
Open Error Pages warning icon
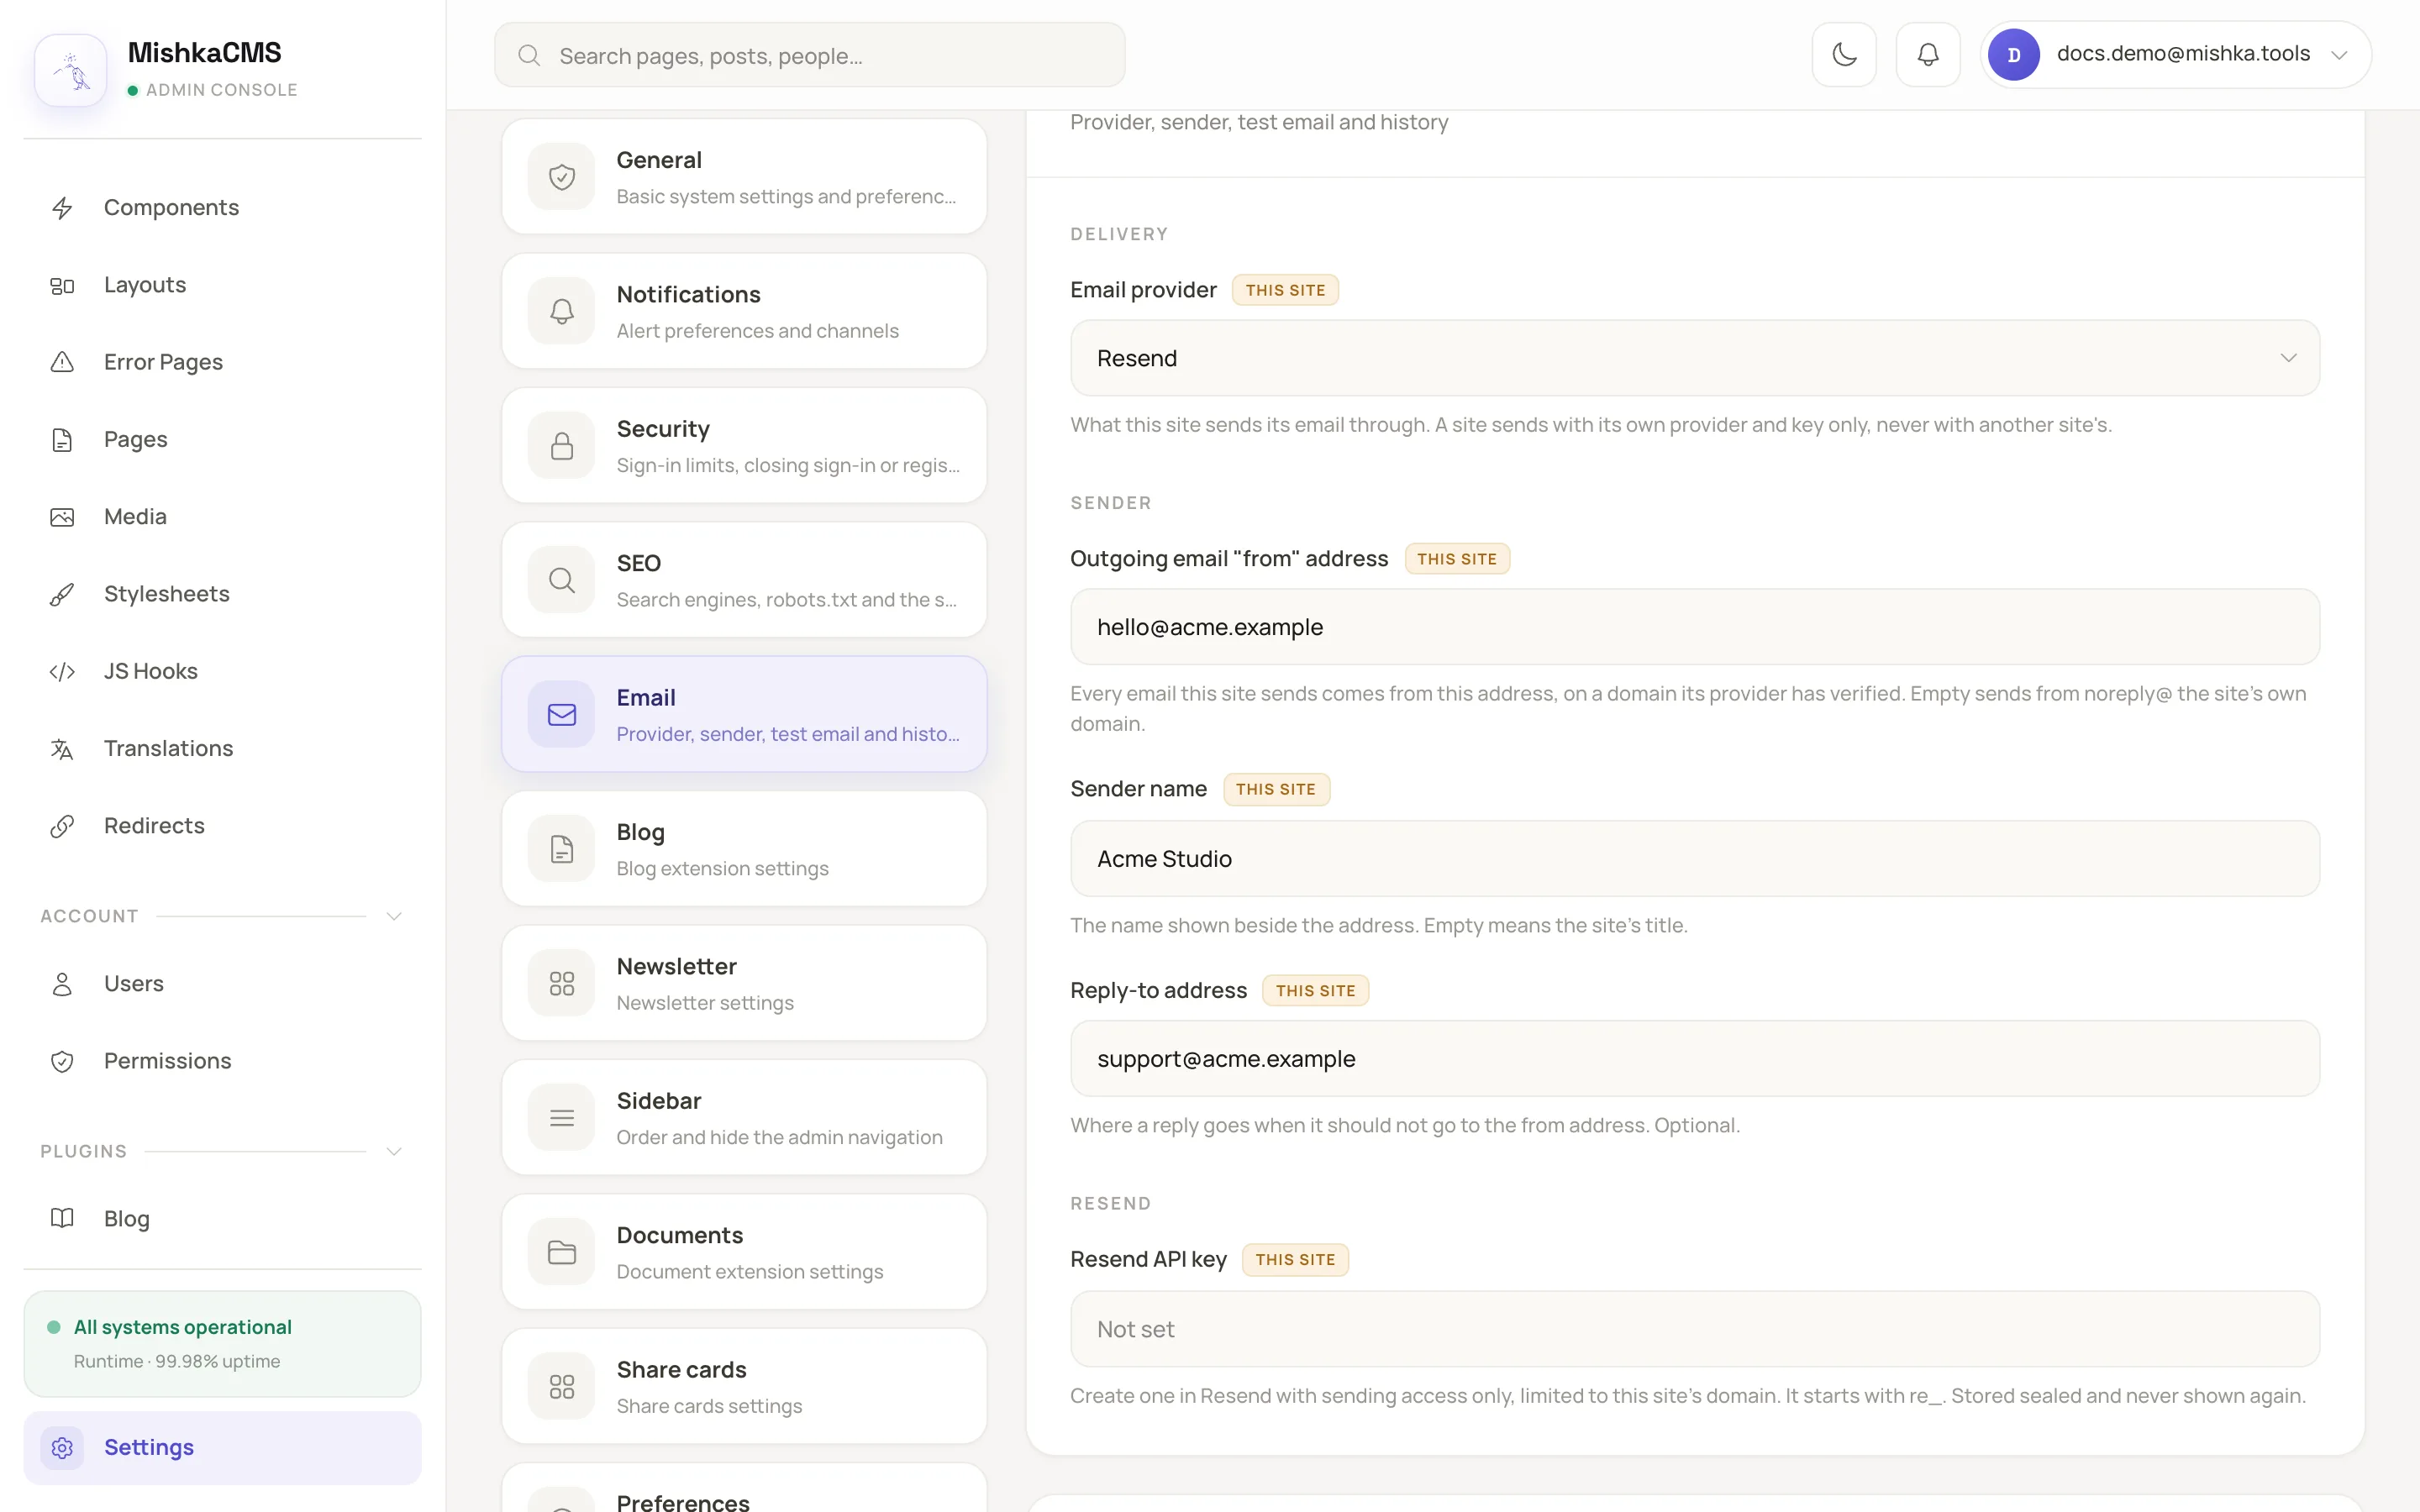62,362
